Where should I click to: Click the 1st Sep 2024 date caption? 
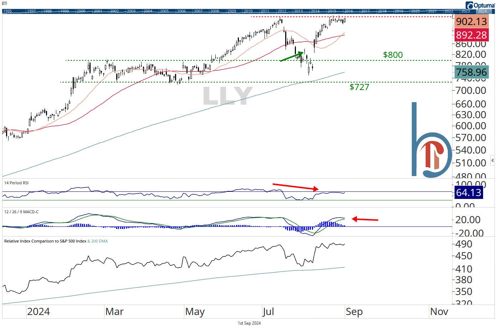[249, 323]
